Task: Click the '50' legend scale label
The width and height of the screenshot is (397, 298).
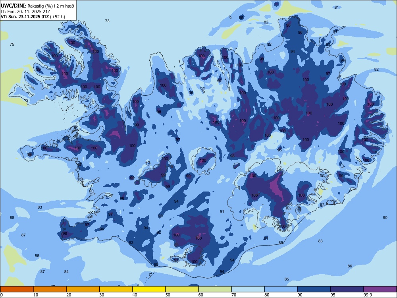Action: pyautogui.click(x=168, y=295)
